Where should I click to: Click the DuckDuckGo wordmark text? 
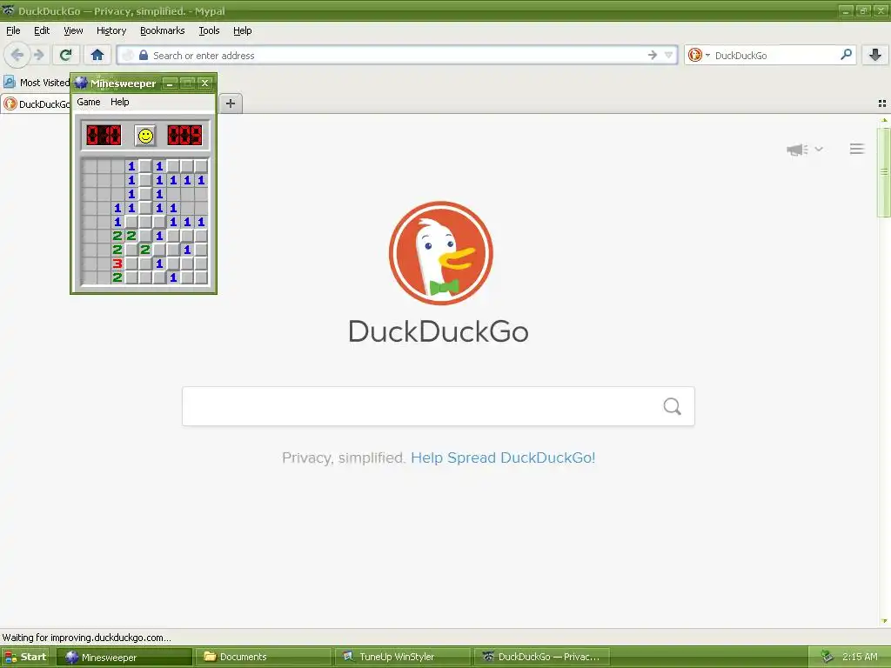[439, 331]
